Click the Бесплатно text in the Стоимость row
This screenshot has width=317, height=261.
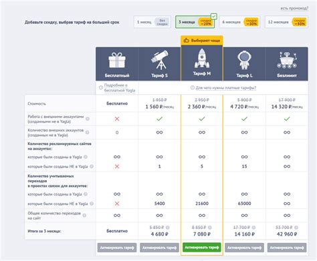pos(117,103)
